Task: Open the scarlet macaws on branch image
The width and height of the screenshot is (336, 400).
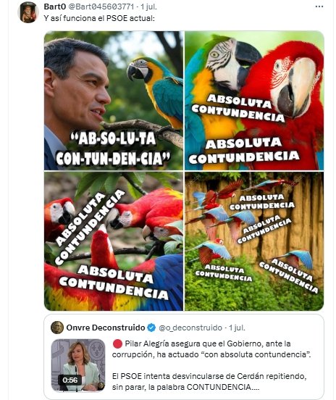Action: pyautogui.click(x=114, y=241)
